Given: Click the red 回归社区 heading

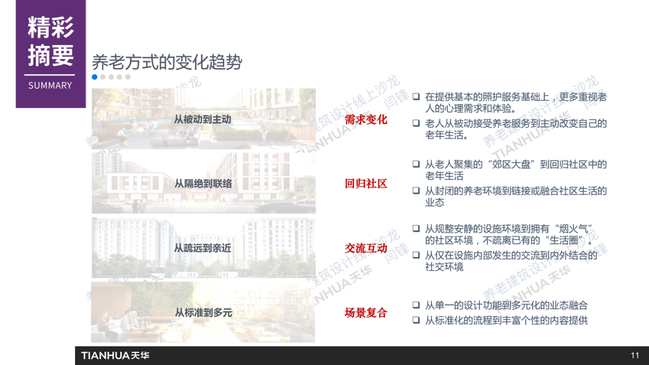Looking at the screenshot, I should click(x=366, y=184).
